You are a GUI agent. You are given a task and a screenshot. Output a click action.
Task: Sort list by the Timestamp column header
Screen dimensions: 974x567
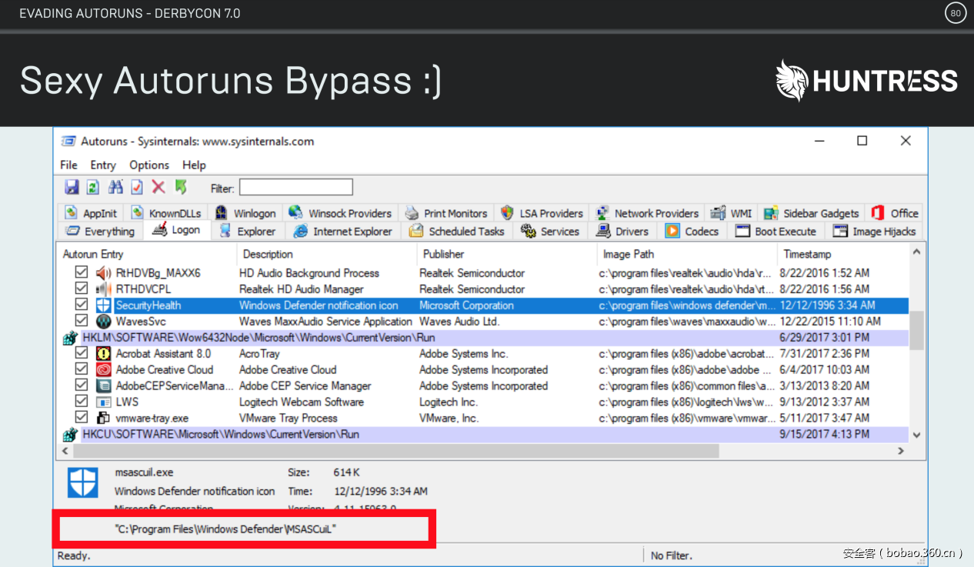[807, 254]
